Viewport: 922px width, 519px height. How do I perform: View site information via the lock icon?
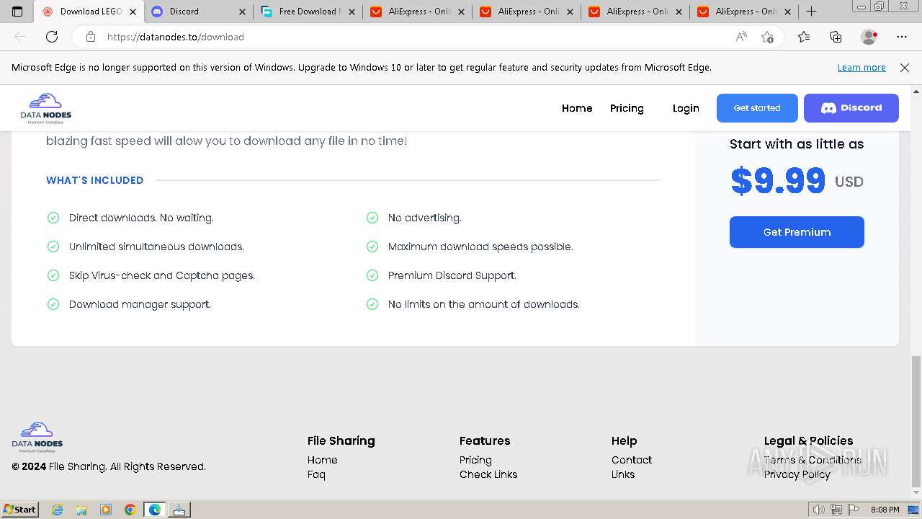click(91, 37)
